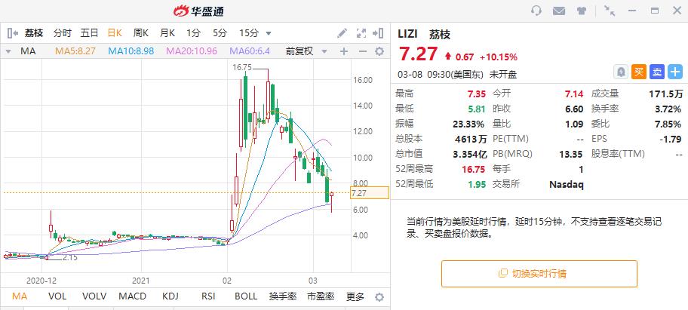The image size is (688, 310).
Task: Click MA20:10.96 legend label
Action: [192, 51]
